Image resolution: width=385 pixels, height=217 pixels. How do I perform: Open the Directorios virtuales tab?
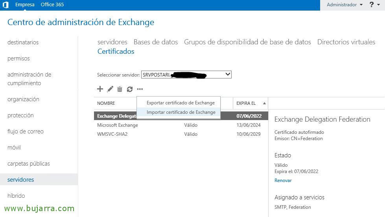coord(346,42)
